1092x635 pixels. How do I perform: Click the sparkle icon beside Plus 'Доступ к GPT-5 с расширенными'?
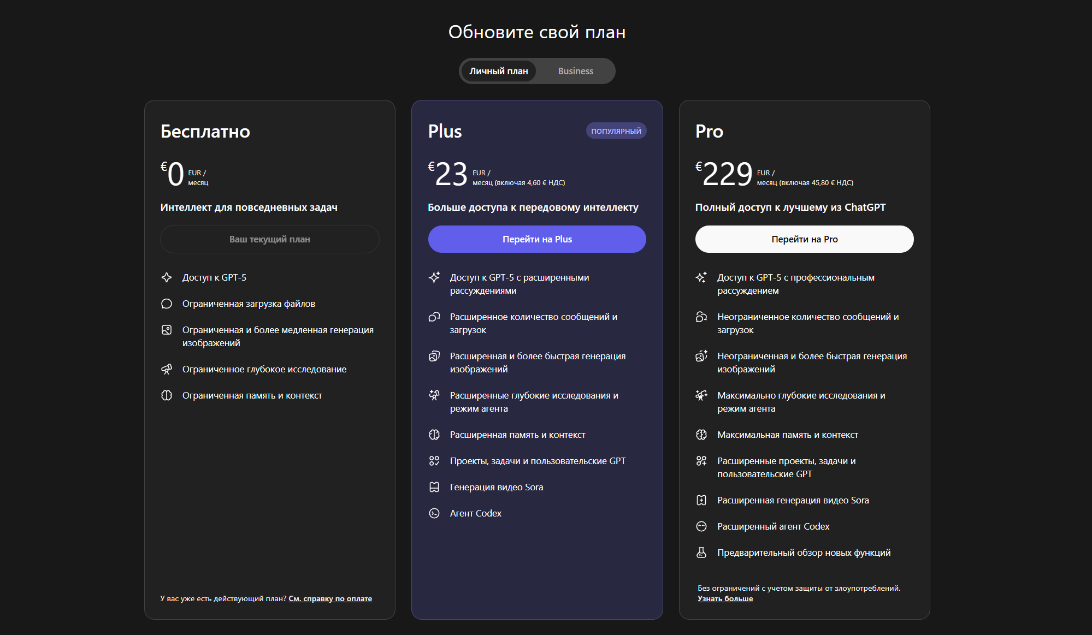click(x=434, y=277)
